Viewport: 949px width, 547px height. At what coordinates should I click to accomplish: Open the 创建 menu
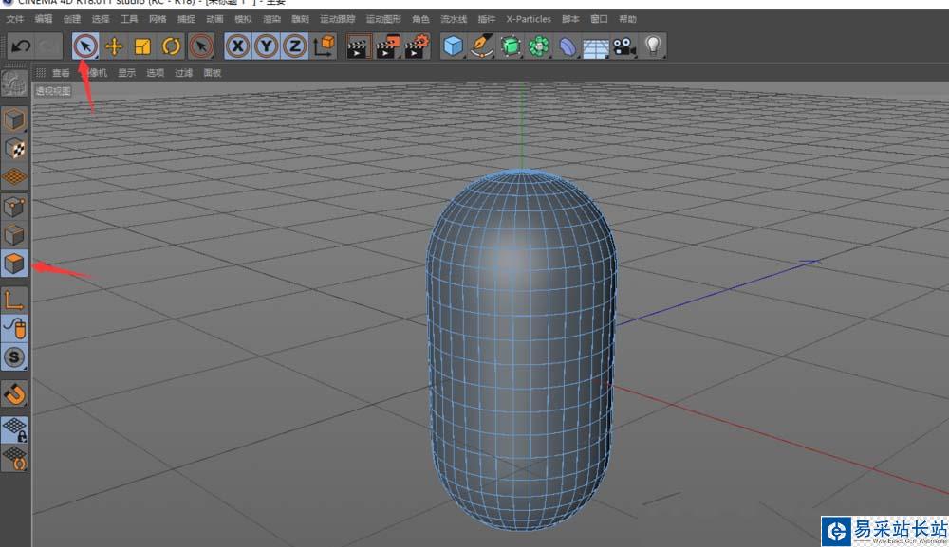(72, 19)
